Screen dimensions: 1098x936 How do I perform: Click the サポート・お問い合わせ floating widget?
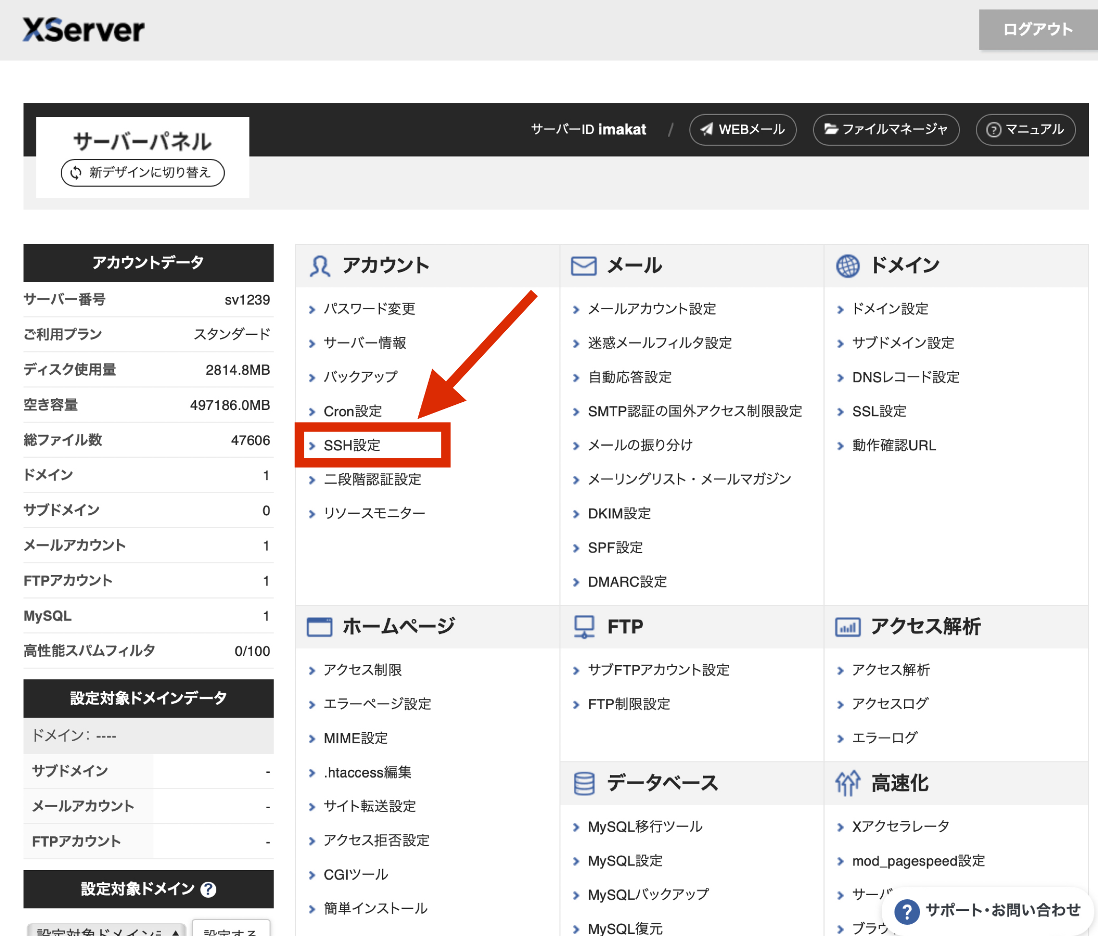point(988,910)
